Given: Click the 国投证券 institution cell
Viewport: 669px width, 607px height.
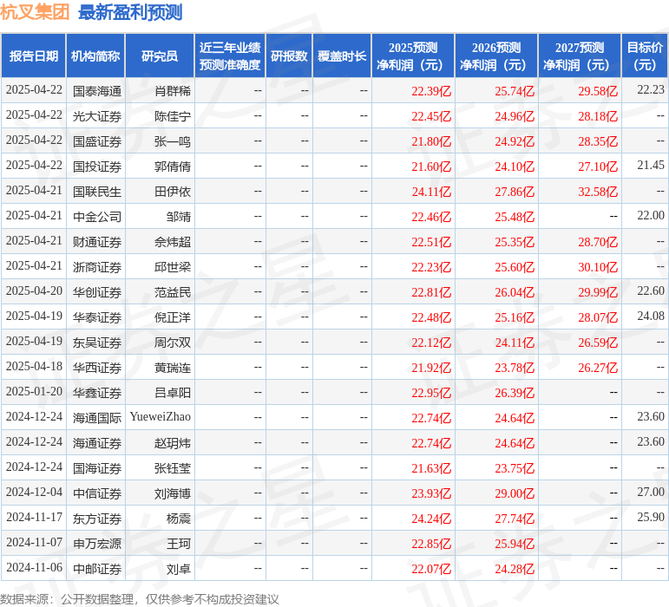Looking at the screenshot, I should (97, 166).
